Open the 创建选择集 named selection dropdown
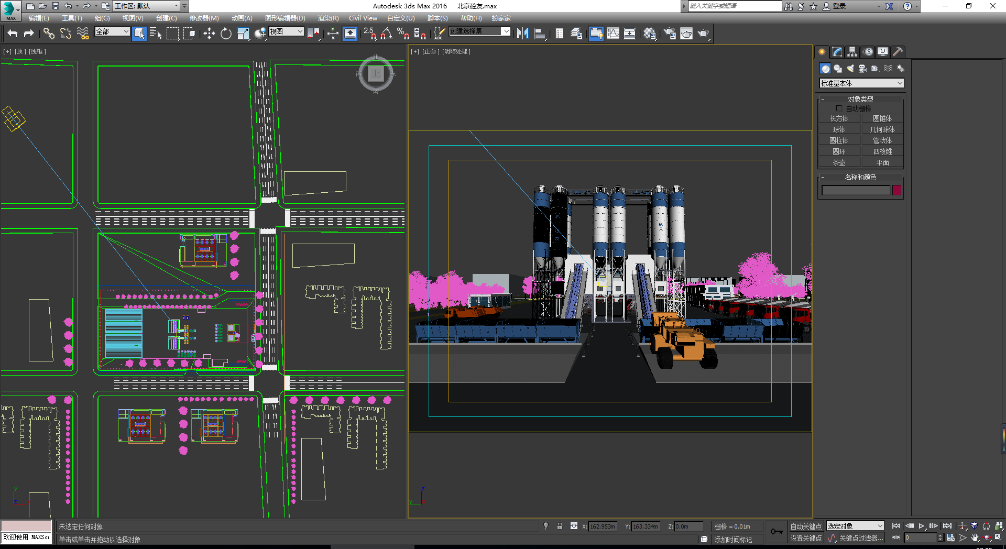The image size is (1006, 549). click(479, 31)
